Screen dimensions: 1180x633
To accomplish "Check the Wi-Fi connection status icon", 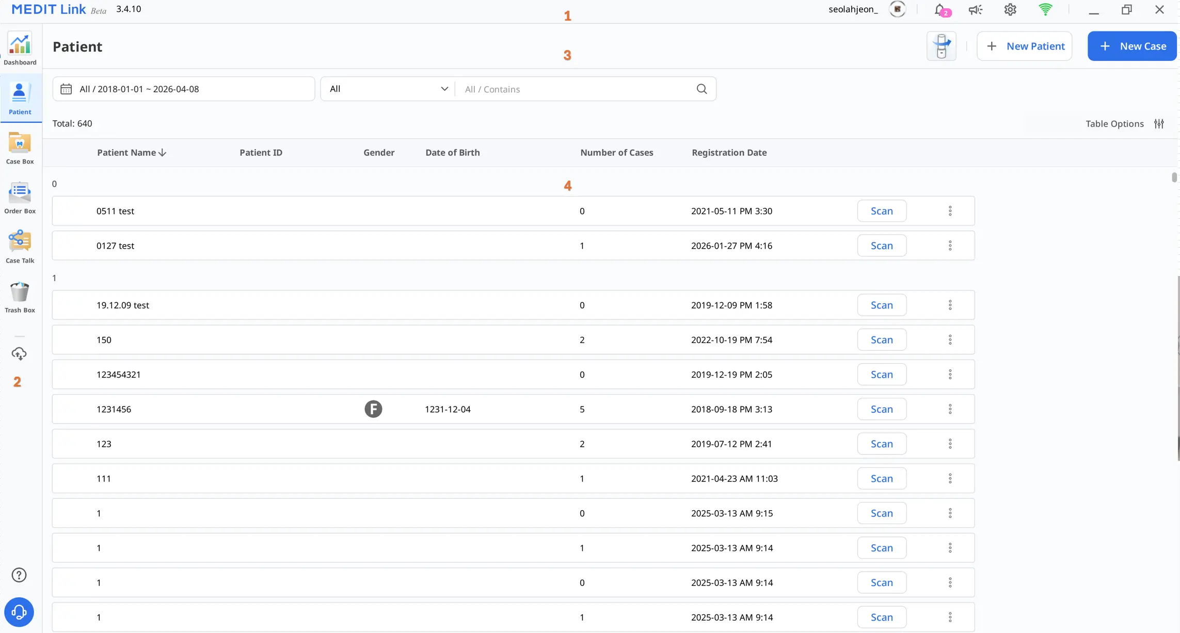I will [x=1045, y=10].
